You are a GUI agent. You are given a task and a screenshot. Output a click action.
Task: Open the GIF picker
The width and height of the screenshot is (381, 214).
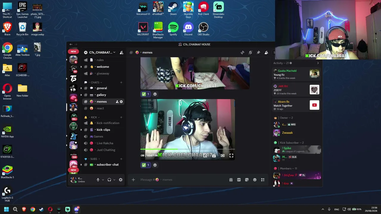(239, 180)
